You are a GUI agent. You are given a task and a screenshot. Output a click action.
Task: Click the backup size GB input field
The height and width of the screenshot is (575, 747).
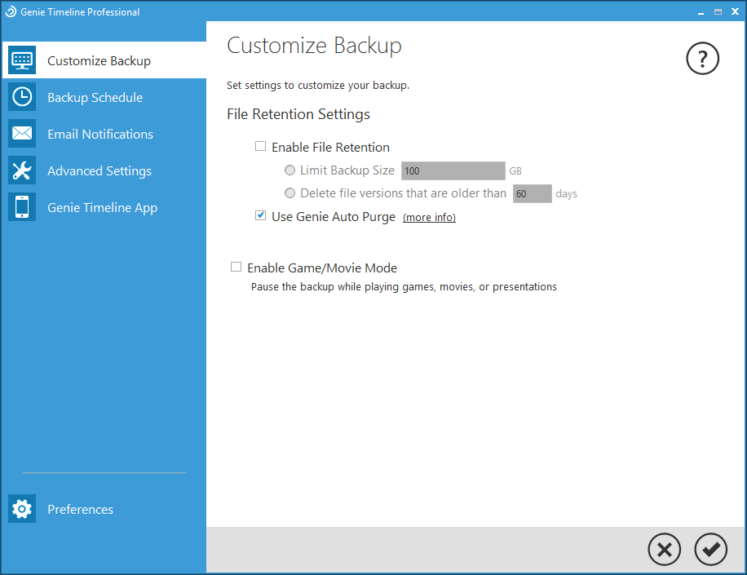tap(453, 170)
